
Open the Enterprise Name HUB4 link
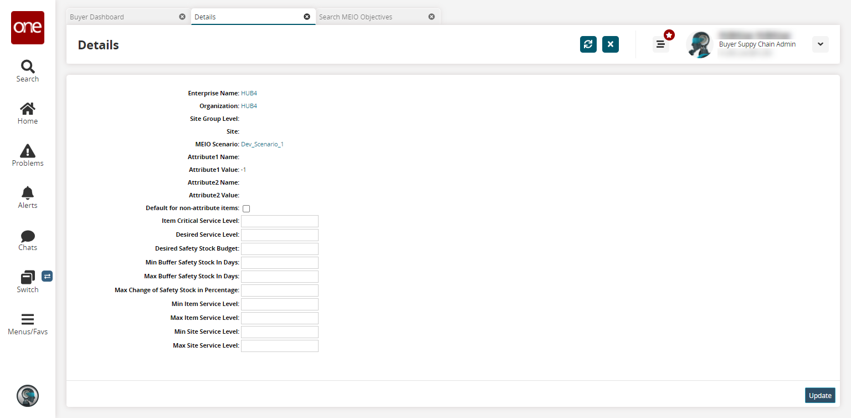(x=249, y=93)
